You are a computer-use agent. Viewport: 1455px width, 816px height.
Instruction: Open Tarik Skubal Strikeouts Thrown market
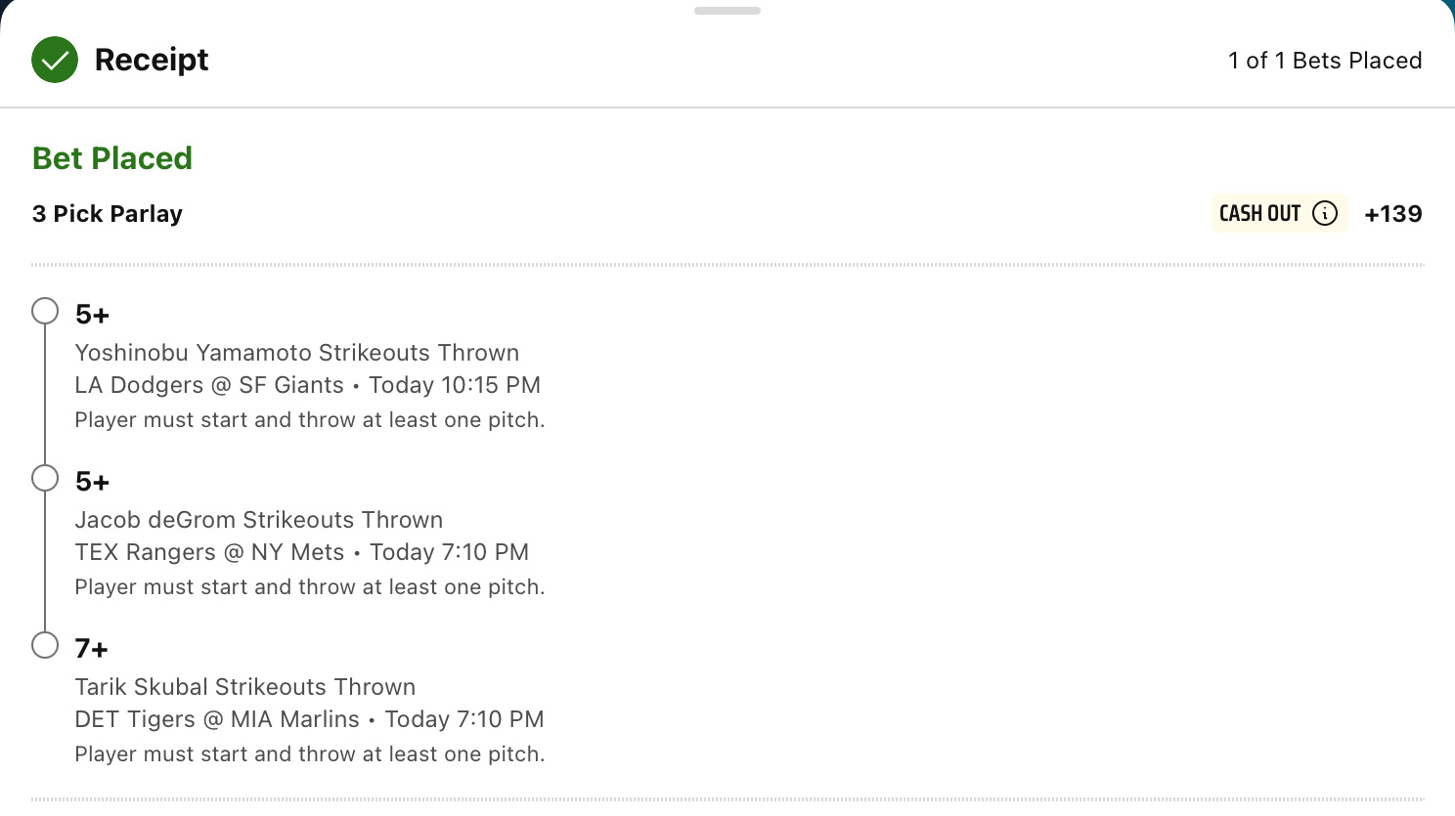tap(245, 687)
